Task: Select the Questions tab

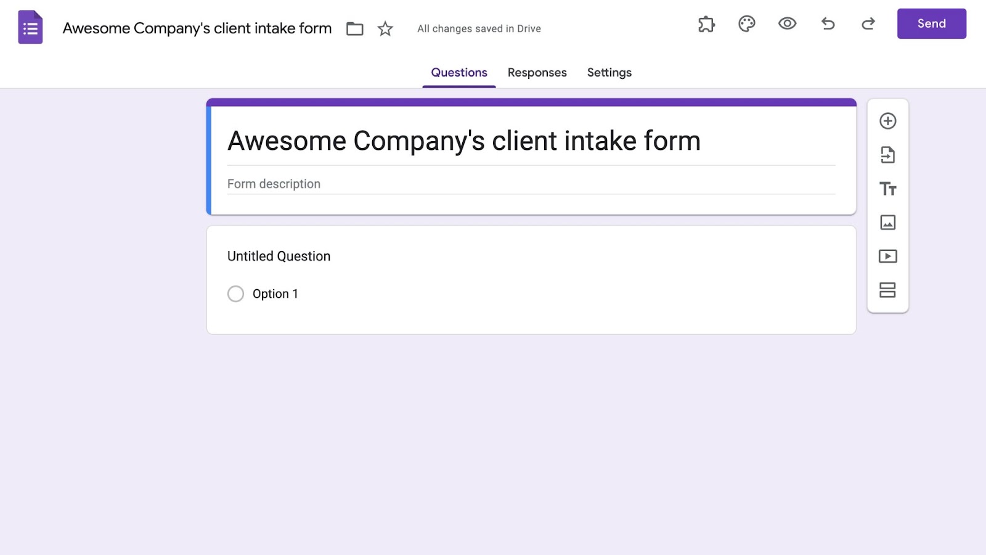Action: (x=459, y=73)
